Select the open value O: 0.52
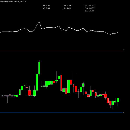This screenshot has width=130, height=130. click(47, 6)
